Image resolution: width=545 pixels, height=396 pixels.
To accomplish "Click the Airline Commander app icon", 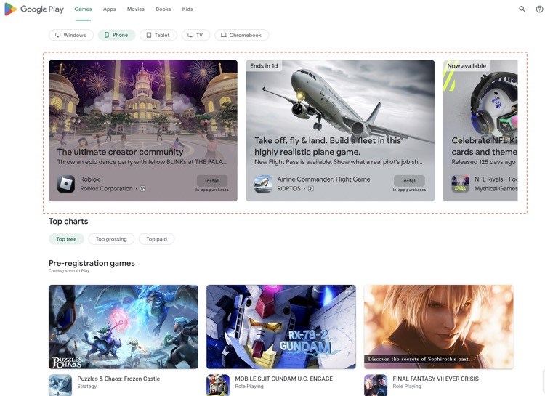I will pyautogui.click(x=263, y=184).
